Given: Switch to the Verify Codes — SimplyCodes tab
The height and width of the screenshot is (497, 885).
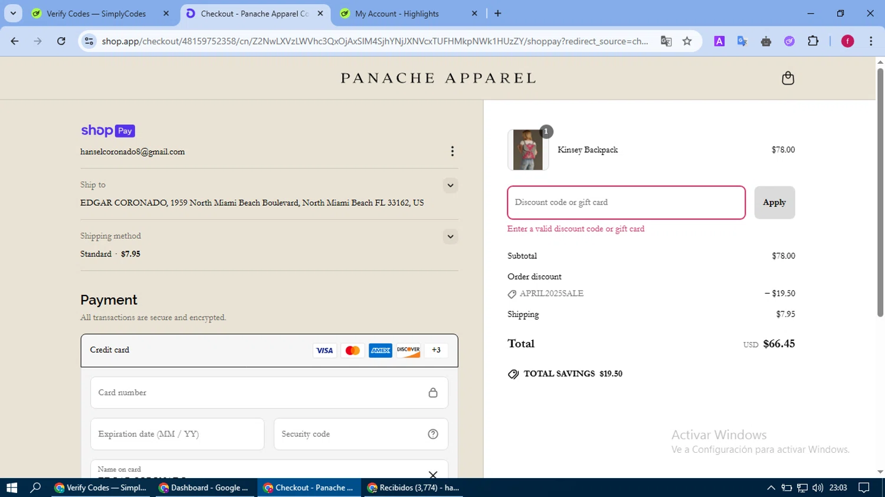Looking at the screenshot, I should [x=96, y=14].
